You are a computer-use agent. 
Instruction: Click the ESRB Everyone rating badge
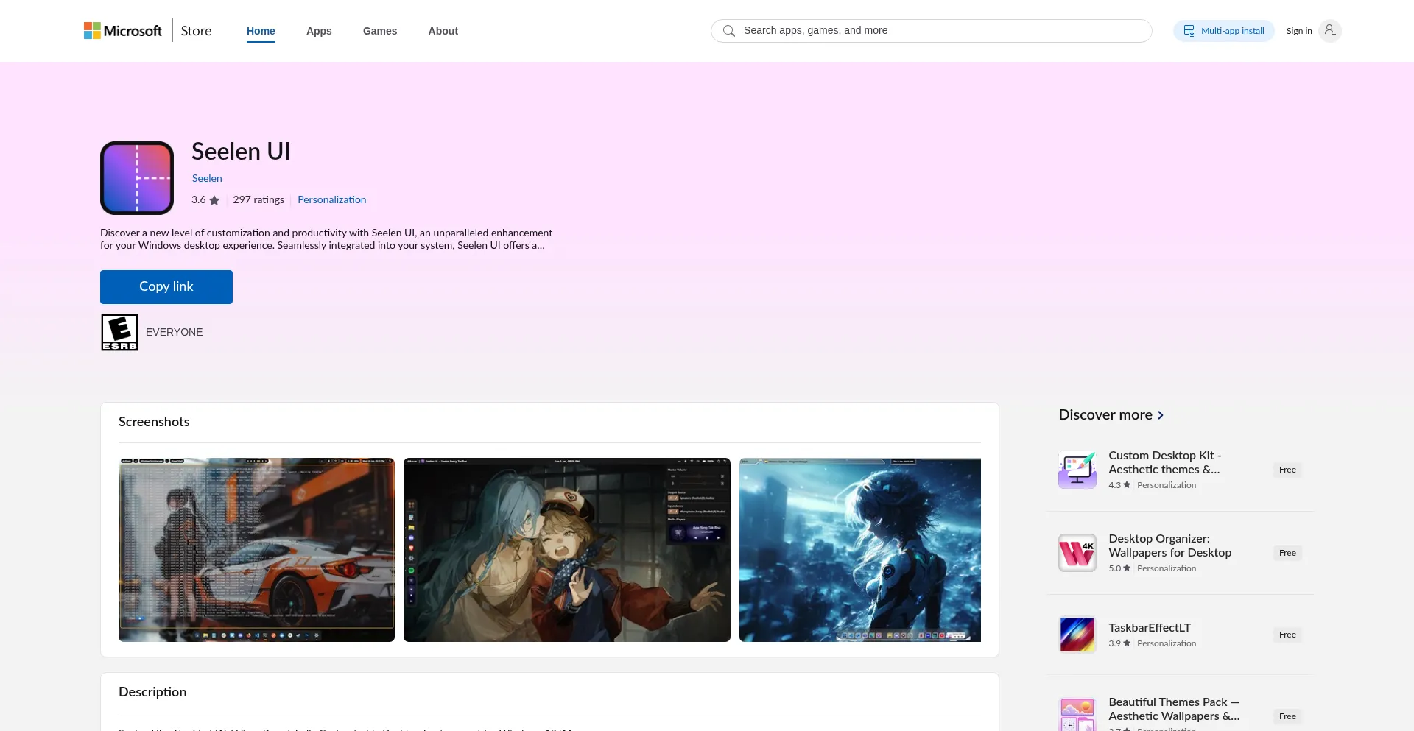point(119,333)
